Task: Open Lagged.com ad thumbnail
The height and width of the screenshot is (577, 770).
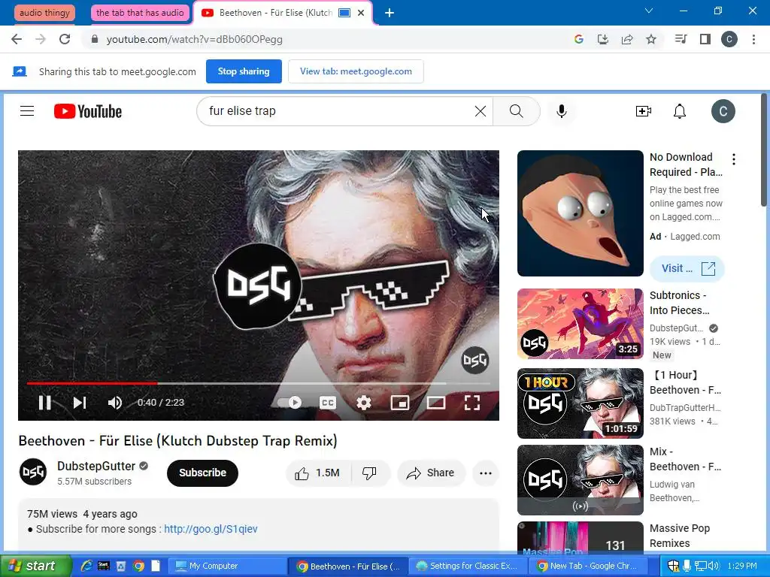Action: click(580, 213)
